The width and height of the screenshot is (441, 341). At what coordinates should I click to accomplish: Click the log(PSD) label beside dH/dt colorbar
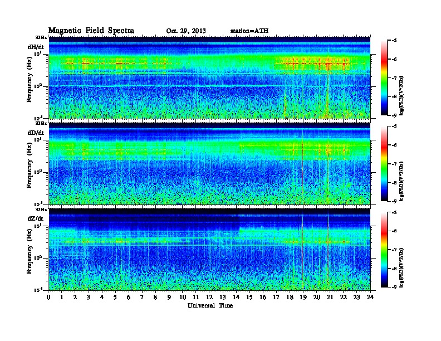point(401,95)
